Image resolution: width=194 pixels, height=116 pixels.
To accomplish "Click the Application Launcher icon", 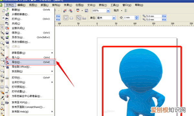I will pyautogui.click(x=78, y=11).
